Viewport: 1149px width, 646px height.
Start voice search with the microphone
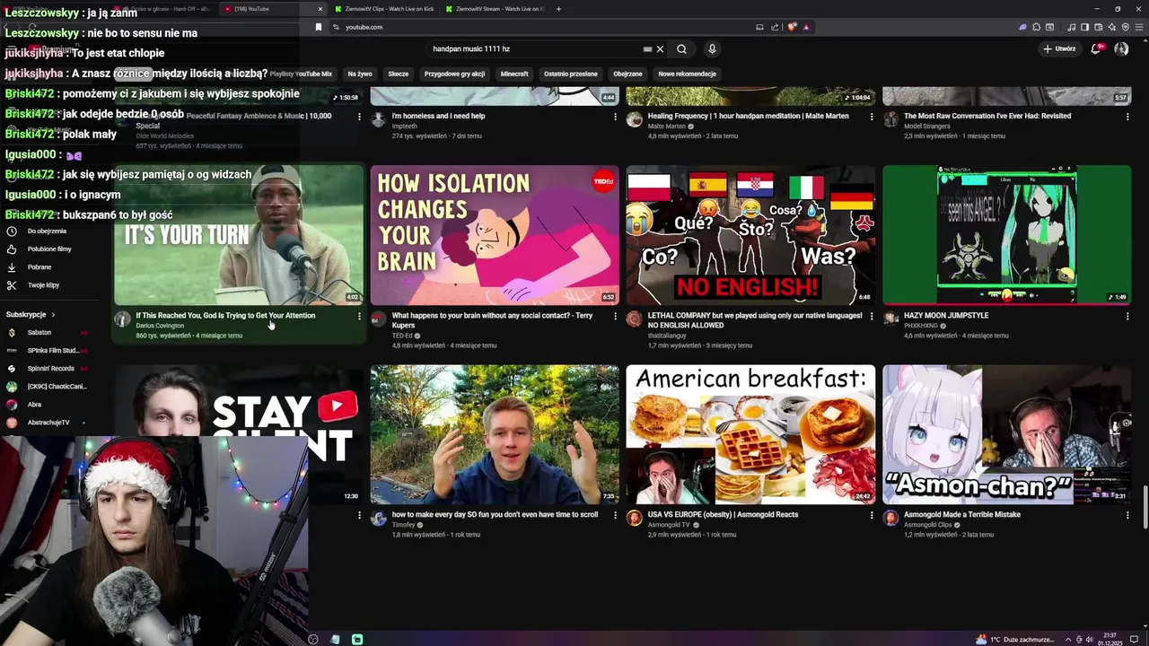point(712,49)
